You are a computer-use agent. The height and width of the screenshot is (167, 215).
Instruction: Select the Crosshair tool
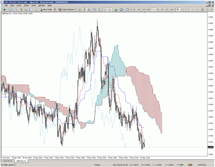coord(183,10)
